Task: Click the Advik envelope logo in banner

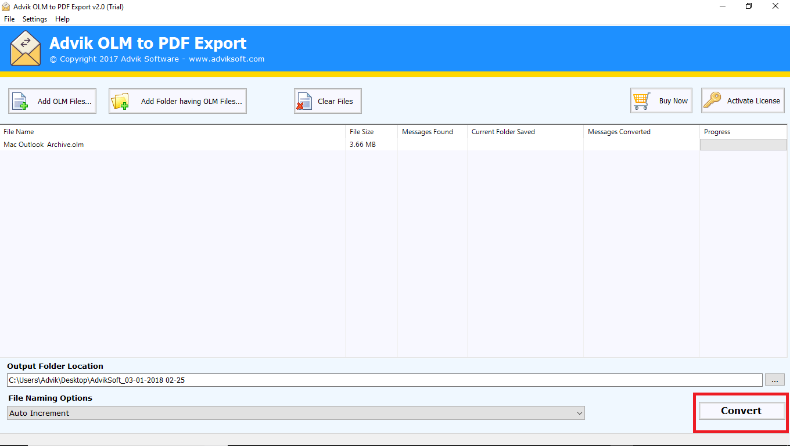Action: [x=26, y=48]
